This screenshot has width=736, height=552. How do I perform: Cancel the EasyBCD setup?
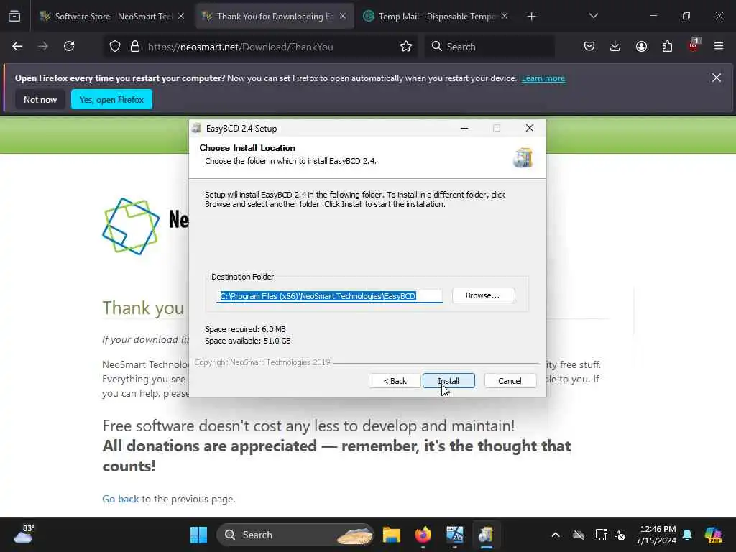click(x=510, y=381)
